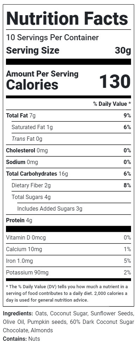Click the Iron 1.0mg row
137x345 pixels.
point(68,261)
